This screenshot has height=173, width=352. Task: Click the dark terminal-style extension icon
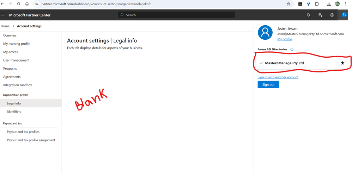pos(300,4)
